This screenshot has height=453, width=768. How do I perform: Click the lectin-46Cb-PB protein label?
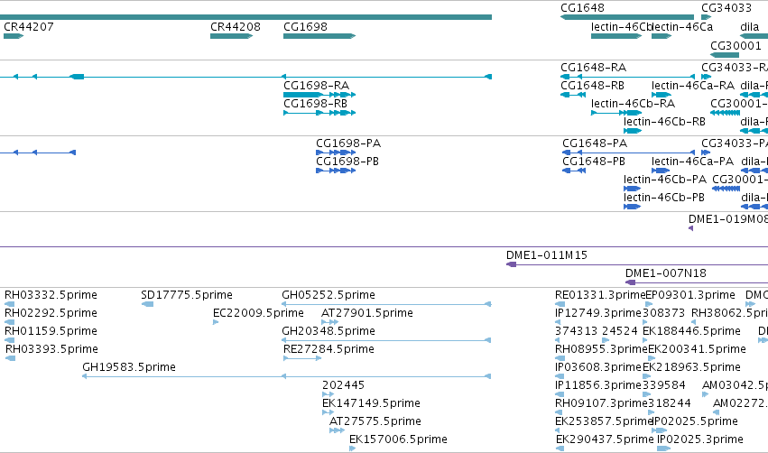(x=664, y=198)
